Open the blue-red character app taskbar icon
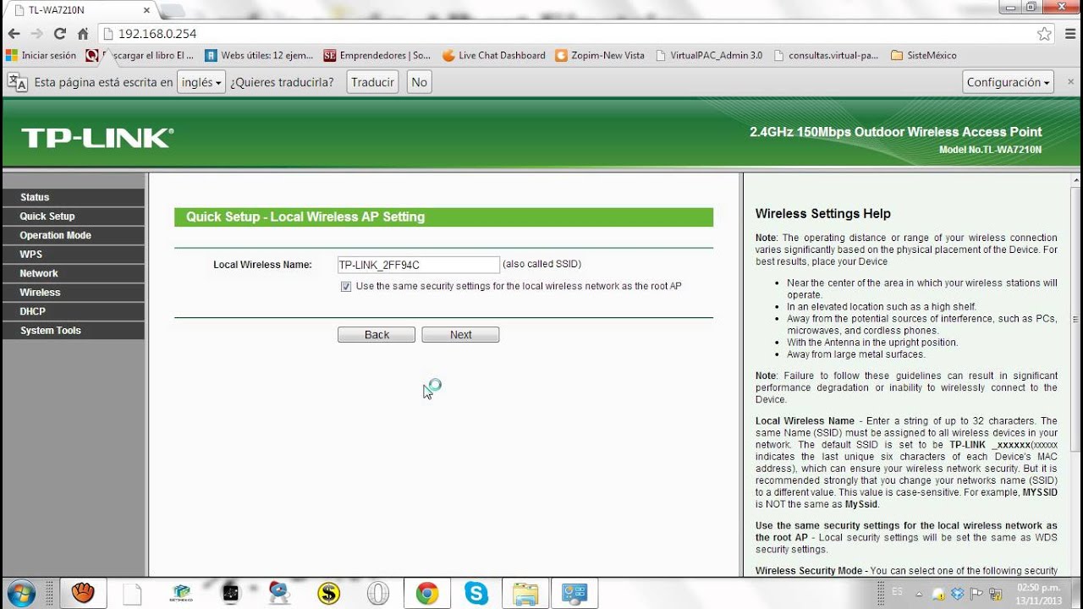Viewport: 1083px width, 609px height. [x=279, y=594]
